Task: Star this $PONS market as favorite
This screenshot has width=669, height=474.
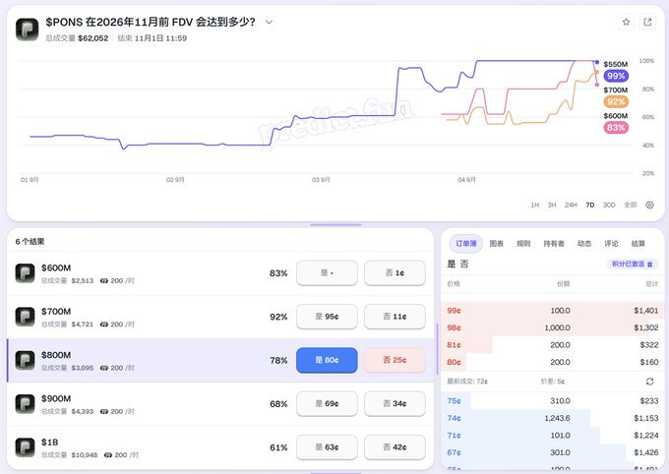Action: [x=626, y=22]
